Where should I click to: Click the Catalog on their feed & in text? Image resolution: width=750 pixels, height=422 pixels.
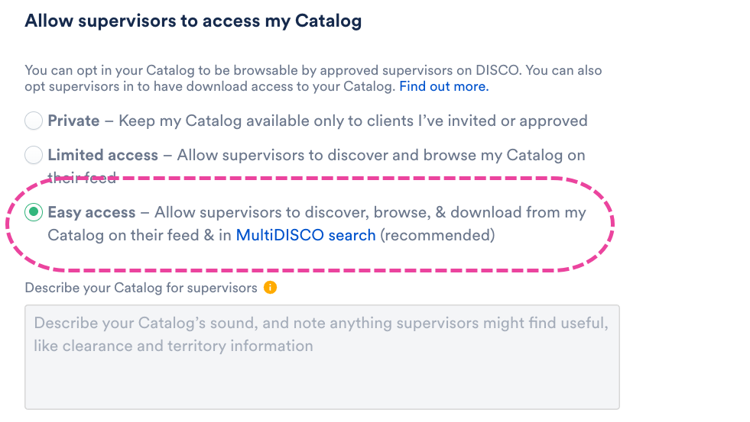pos(139,235)
